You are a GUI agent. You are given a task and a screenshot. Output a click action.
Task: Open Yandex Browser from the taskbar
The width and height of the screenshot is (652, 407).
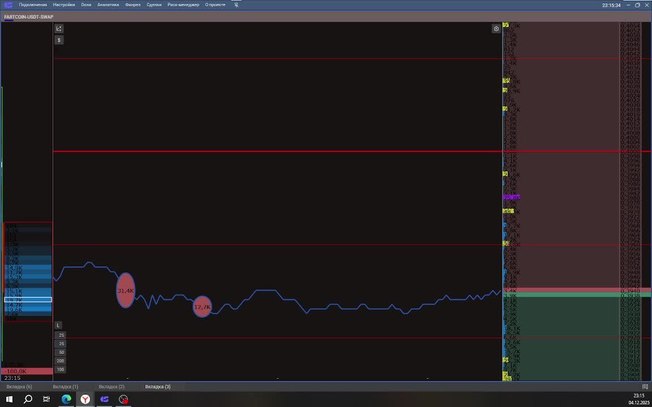coord(85,400)
